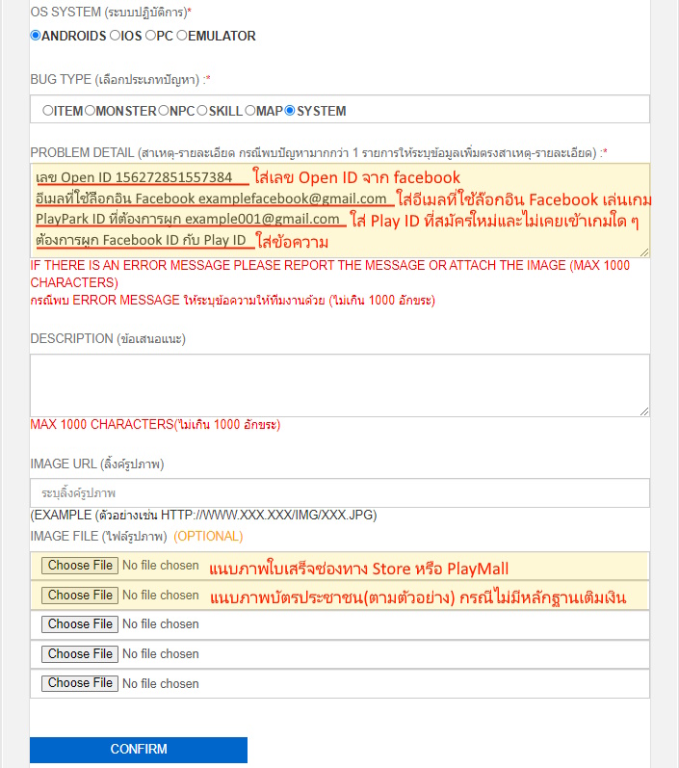679x768 pixels.
Task: Click the PROBLEM DETAIL text area
Action: tap(340, 211)
